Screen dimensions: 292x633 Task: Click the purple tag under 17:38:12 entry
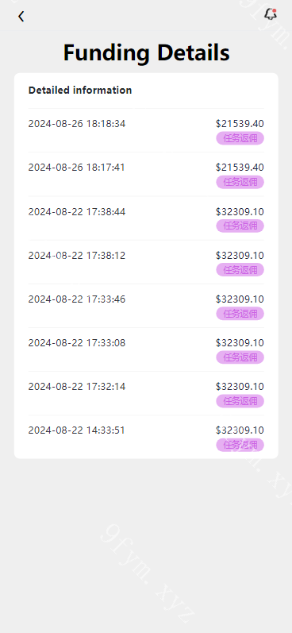(x=240, y=270)
